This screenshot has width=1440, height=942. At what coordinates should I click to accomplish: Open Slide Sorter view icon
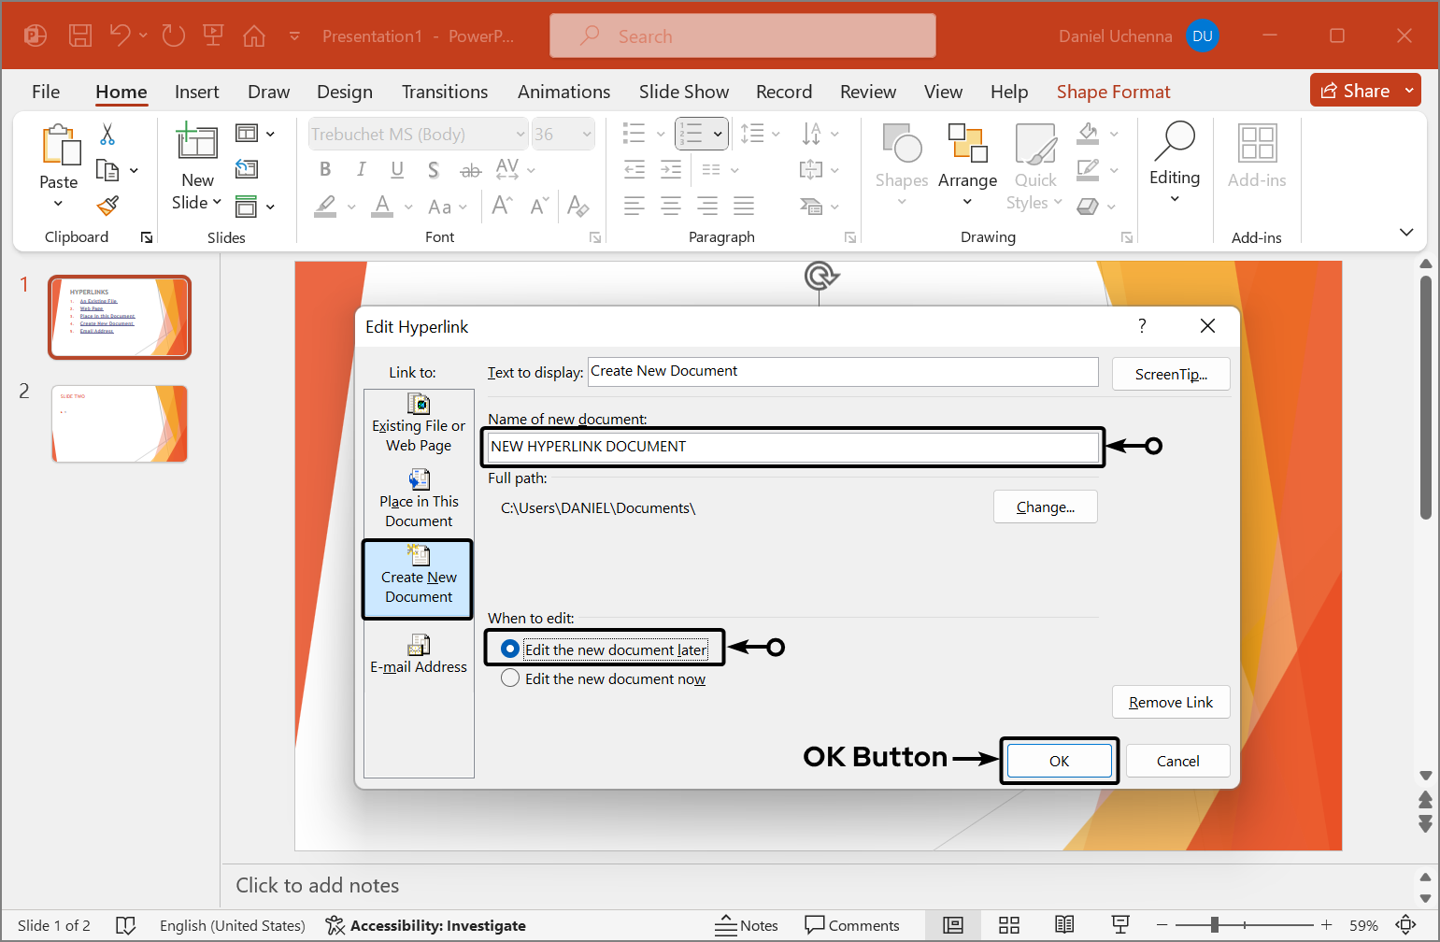[1008, 925]
